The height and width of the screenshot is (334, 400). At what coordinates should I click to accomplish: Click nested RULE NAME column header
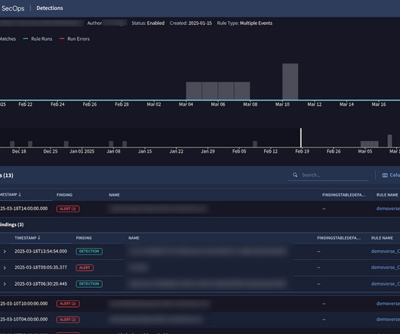tap(382, 238)
